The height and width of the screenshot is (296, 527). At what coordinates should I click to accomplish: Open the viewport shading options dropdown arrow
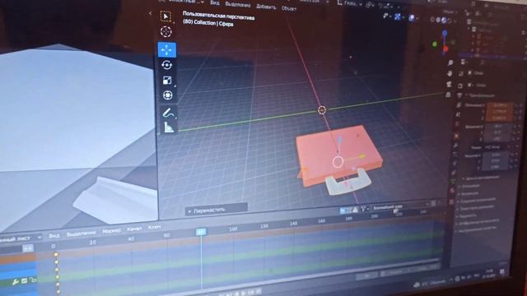click(455, 21)
